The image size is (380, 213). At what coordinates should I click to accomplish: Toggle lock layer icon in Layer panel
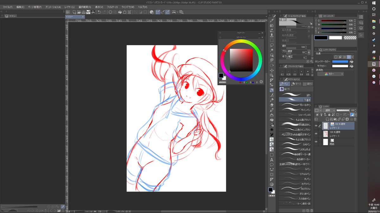(x=329, y=115)
